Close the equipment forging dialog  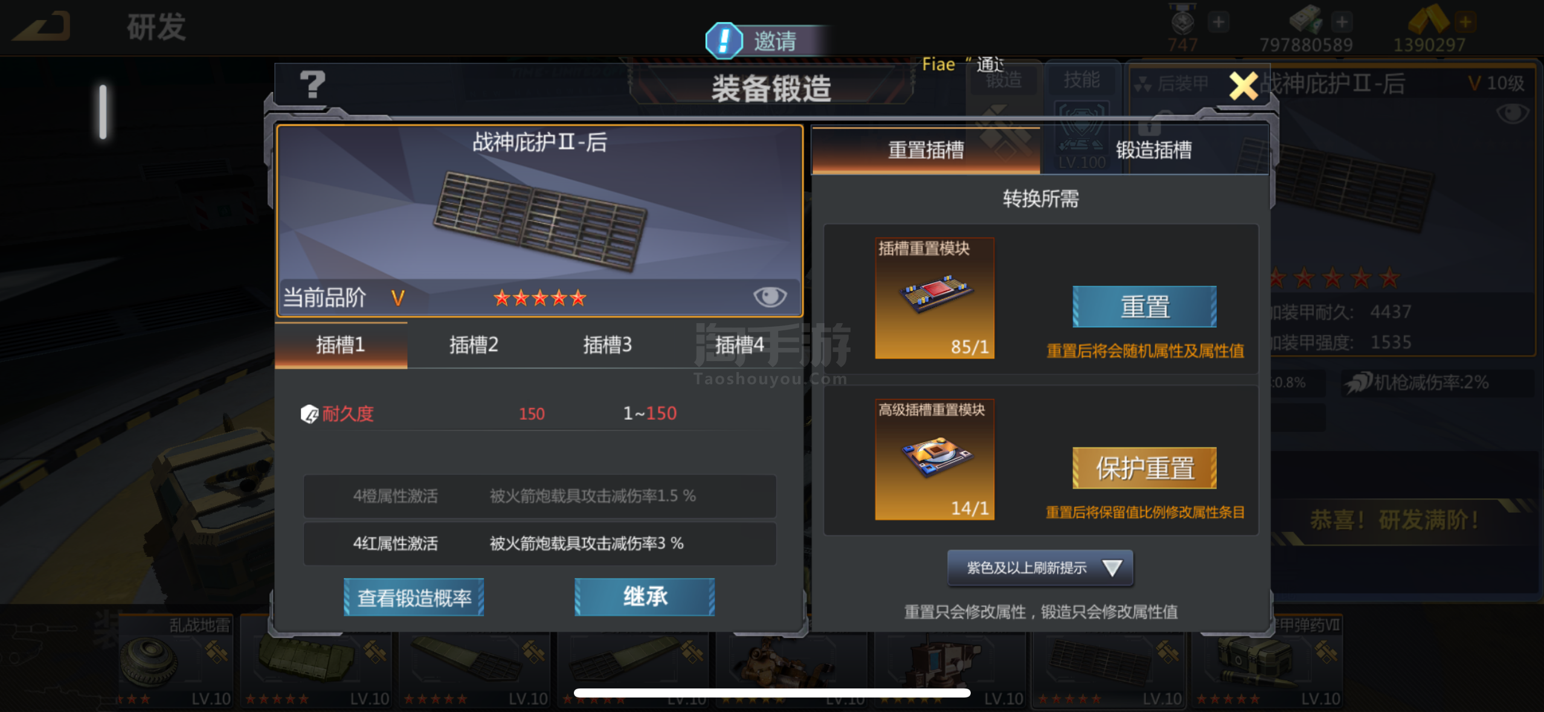pyautogui.click(x=1243, y=86)
